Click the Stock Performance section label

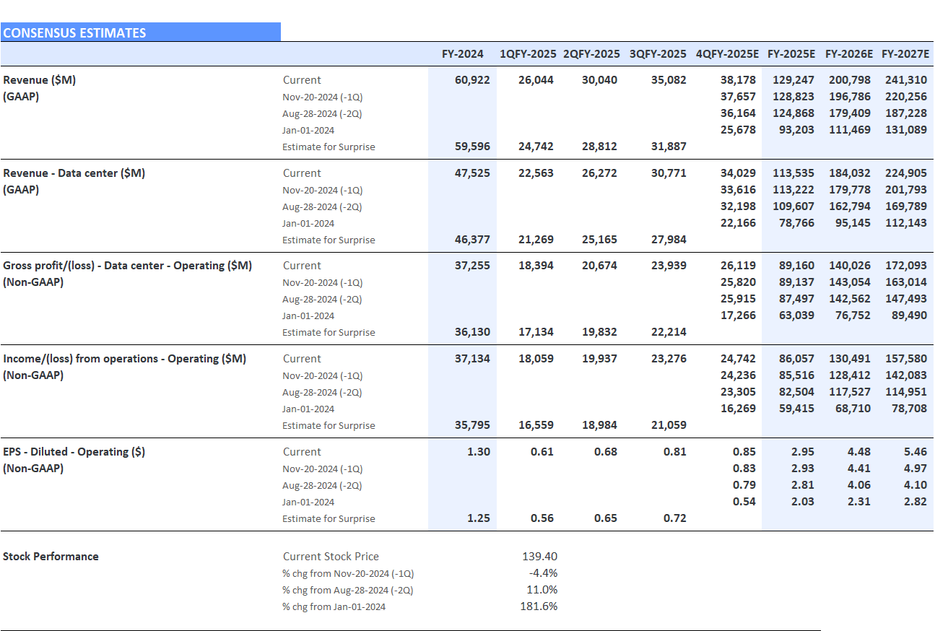(x=51, y=557)
